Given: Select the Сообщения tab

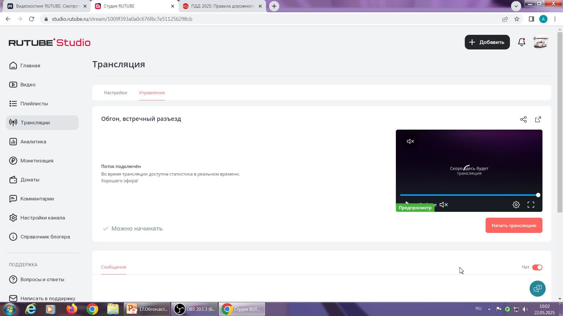Looking at the screenshot, I should coord(113,267).
